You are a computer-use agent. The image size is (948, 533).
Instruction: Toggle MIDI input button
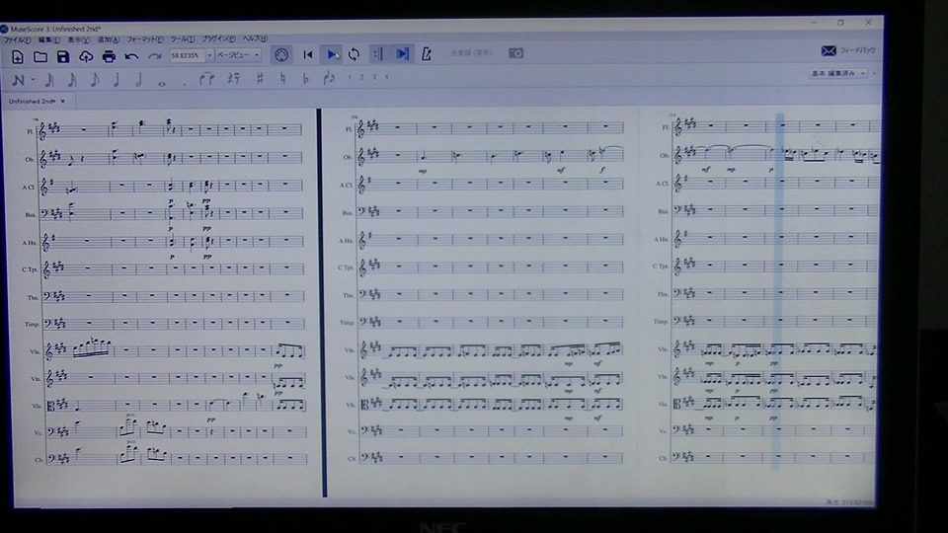click(x=281, y=55)
